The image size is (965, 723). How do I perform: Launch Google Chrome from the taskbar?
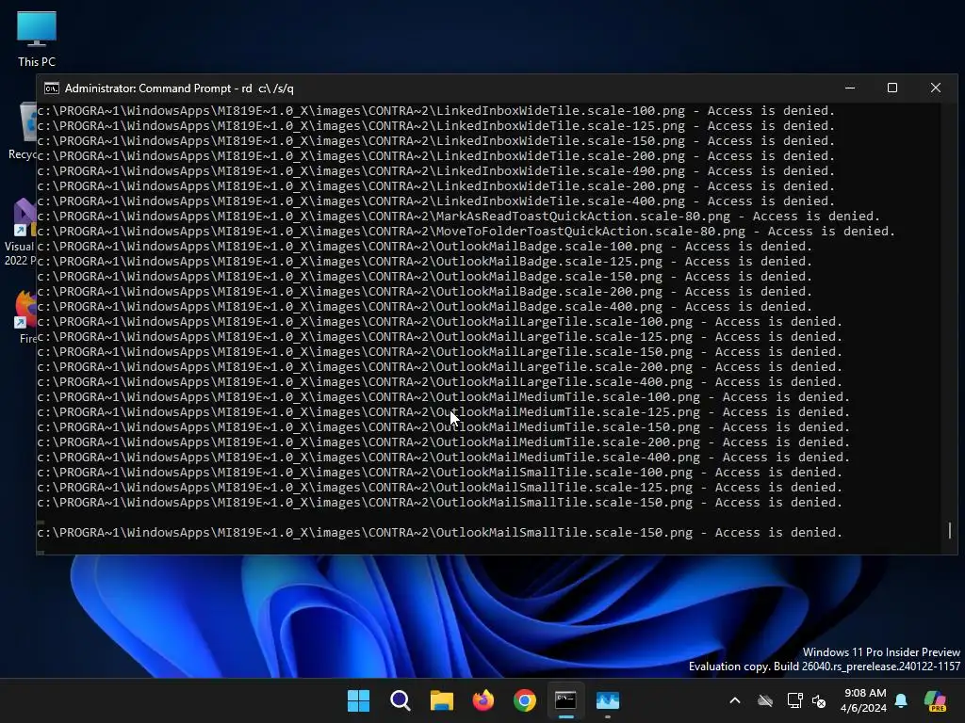tap(525, 700)
